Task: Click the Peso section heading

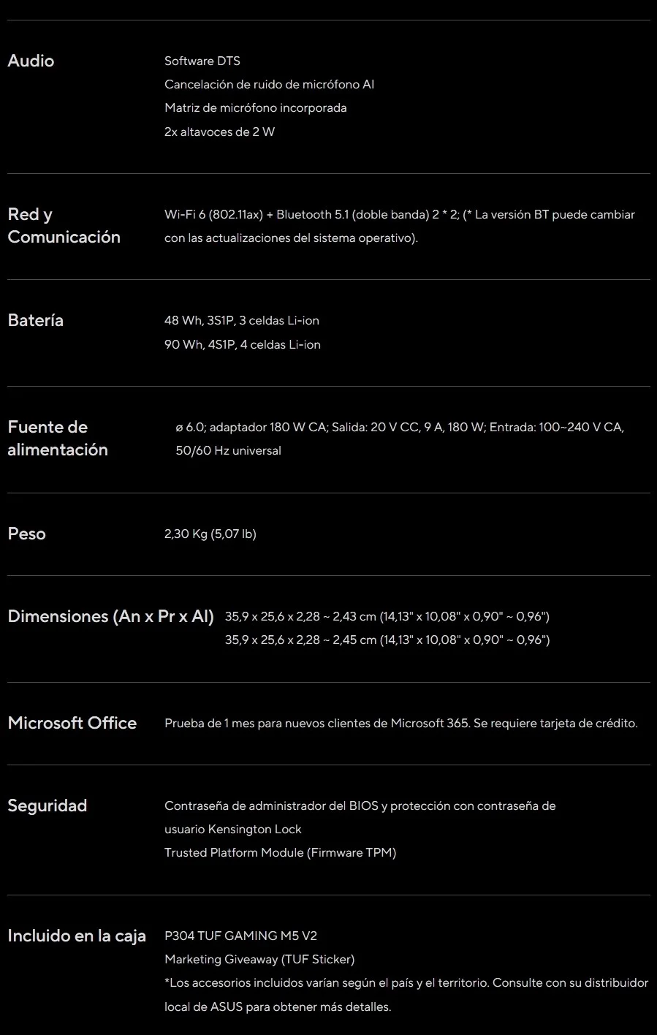Action: coord(26,534)
